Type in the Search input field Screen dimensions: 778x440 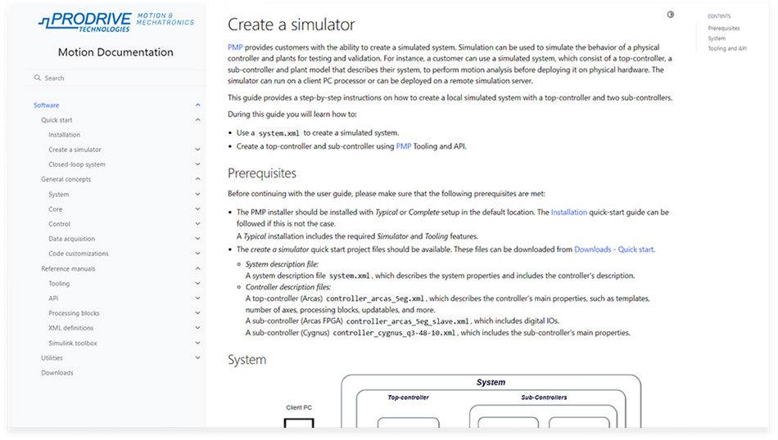(115, 79)
